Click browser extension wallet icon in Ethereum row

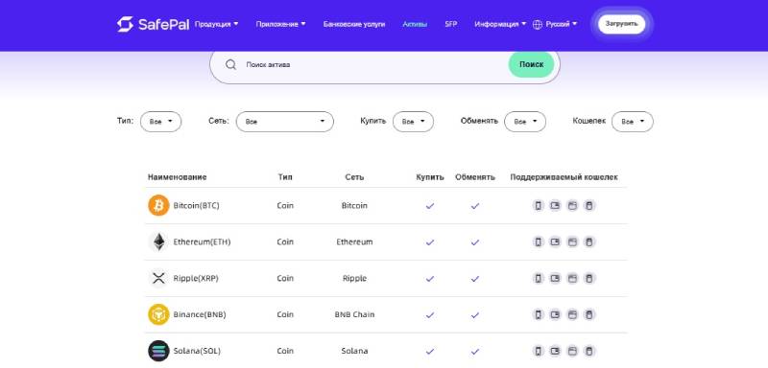tap(572, 241)
